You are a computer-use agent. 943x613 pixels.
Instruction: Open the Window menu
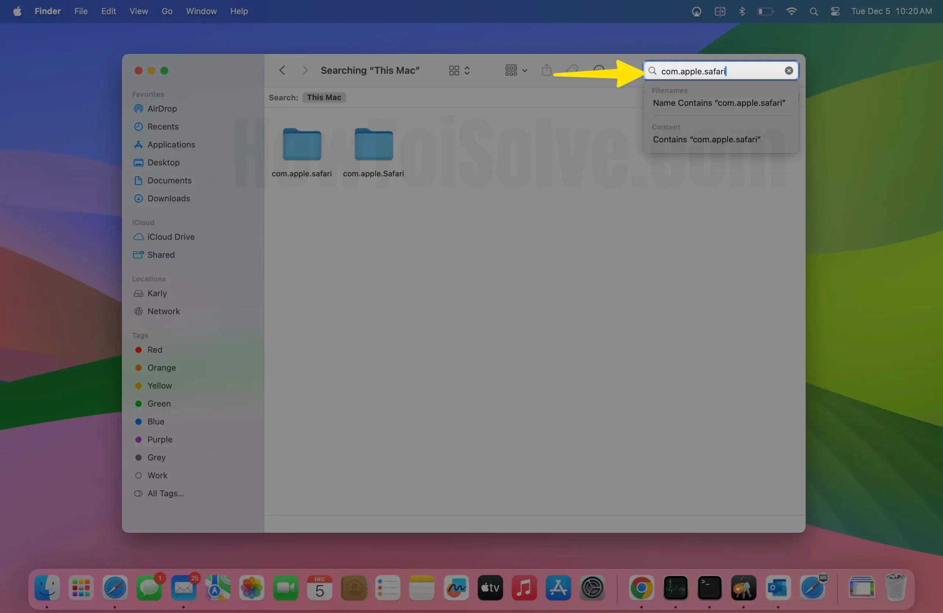pos(201,11)
